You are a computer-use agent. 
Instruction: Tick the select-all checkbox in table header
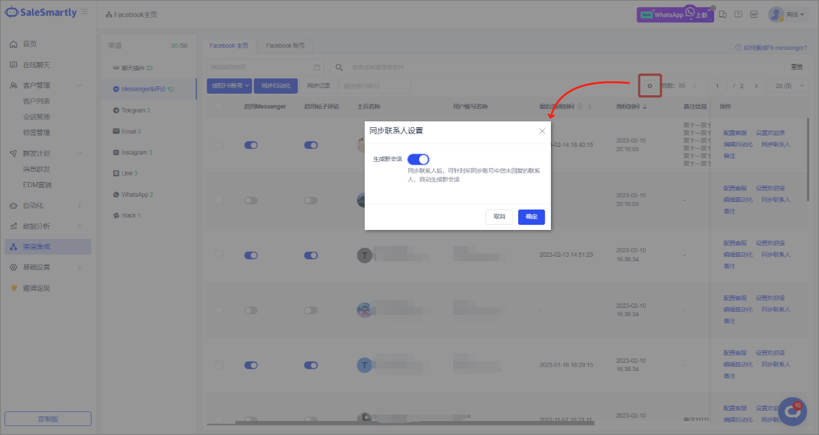tap(219, 107)
